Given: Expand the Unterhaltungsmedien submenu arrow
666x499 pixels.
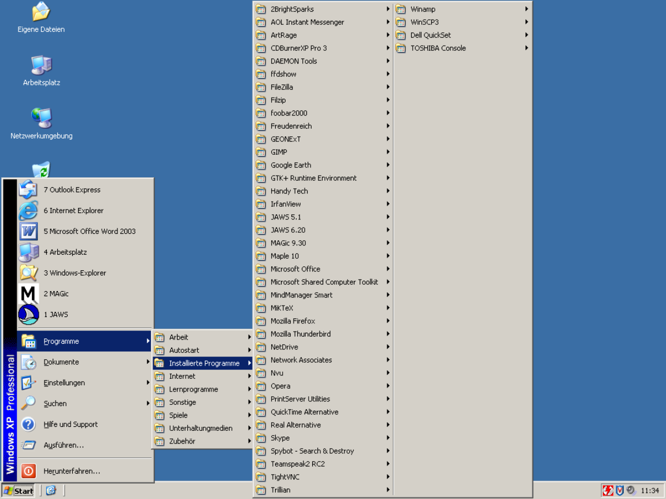Looking at the screenshot, I should click(x=249, y=428).
